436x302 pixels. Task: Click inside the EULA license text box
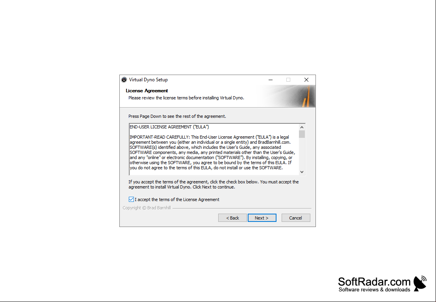[x=214, y=150]
